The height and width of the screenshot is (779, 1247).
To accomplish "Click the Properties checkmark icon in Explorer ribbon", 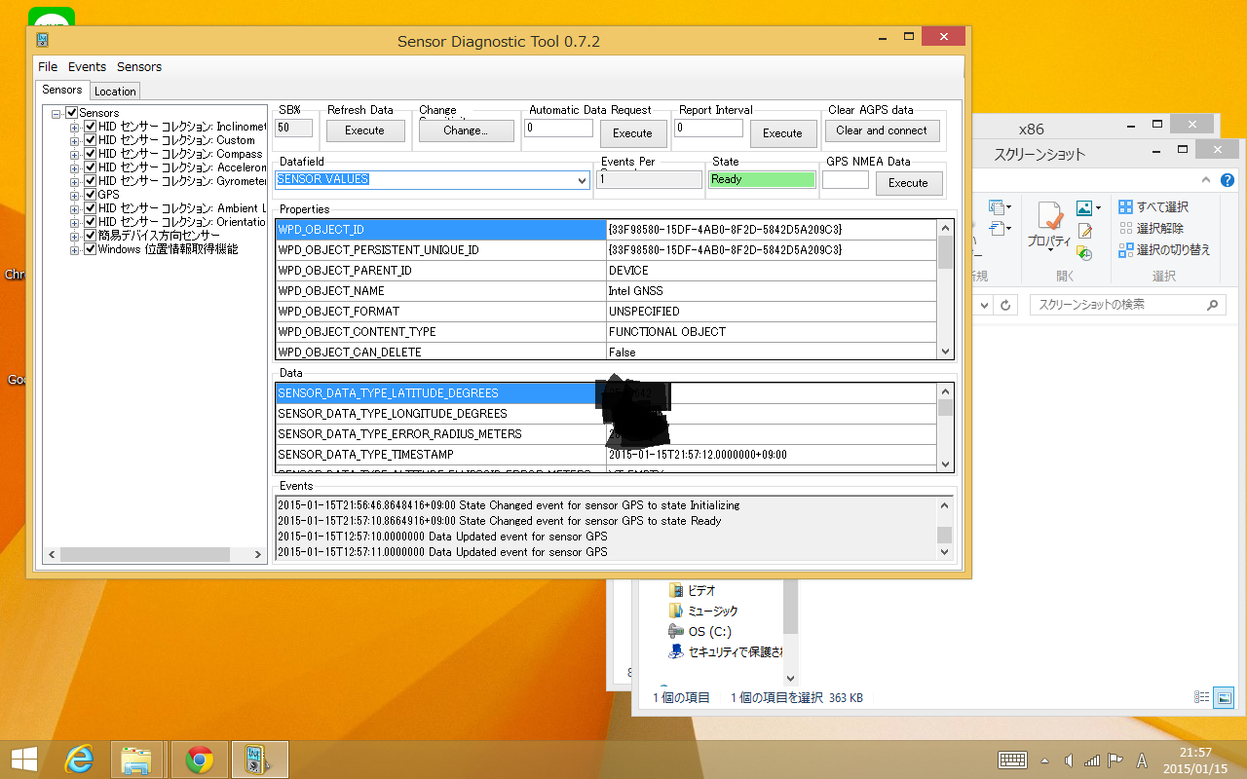I will pos(1049,218).
